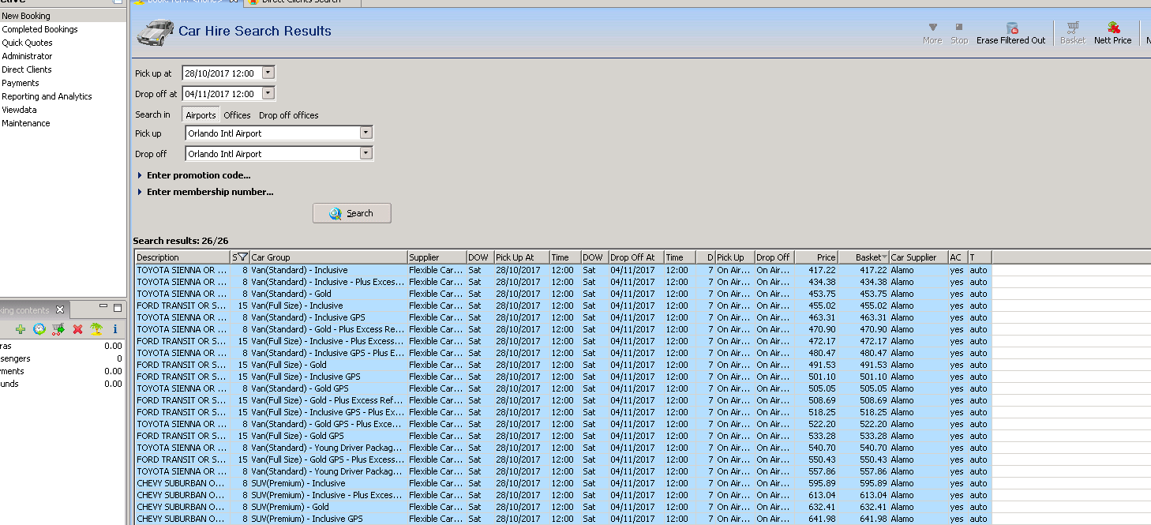
Task: Open the Pick up at date dropdown
Action: [x=268, y=73]
